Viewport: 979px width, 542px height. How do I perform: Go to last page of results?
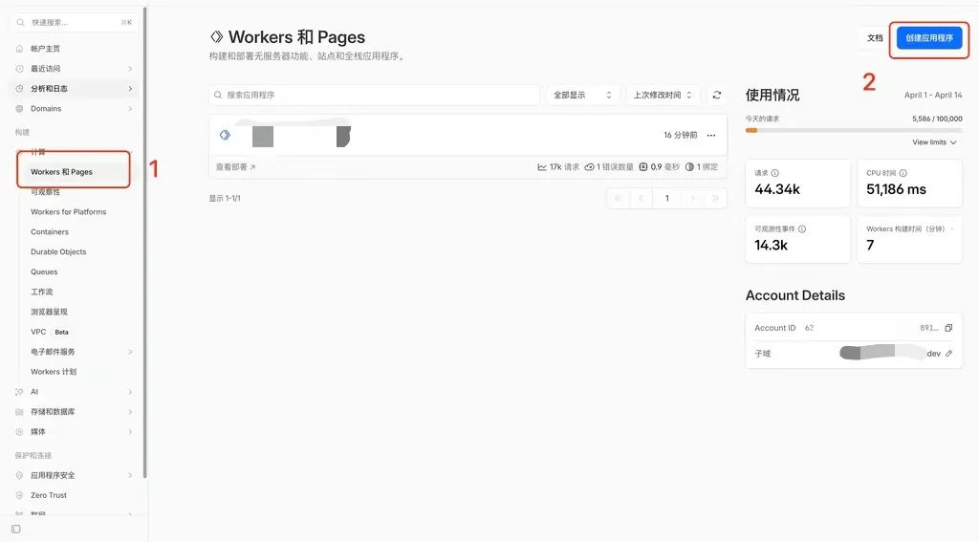[x=715, y=199]
